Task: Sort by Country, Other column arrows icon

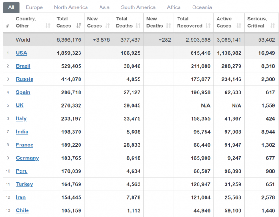Action: click(x=48, y=26)
